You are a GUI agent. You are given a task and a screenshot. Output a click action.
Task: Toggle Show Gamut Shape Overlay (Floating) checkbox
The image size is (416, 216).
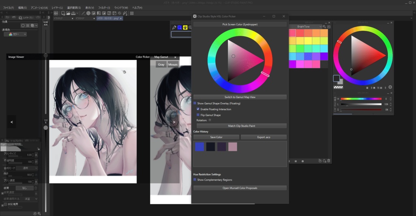[195, 104]
